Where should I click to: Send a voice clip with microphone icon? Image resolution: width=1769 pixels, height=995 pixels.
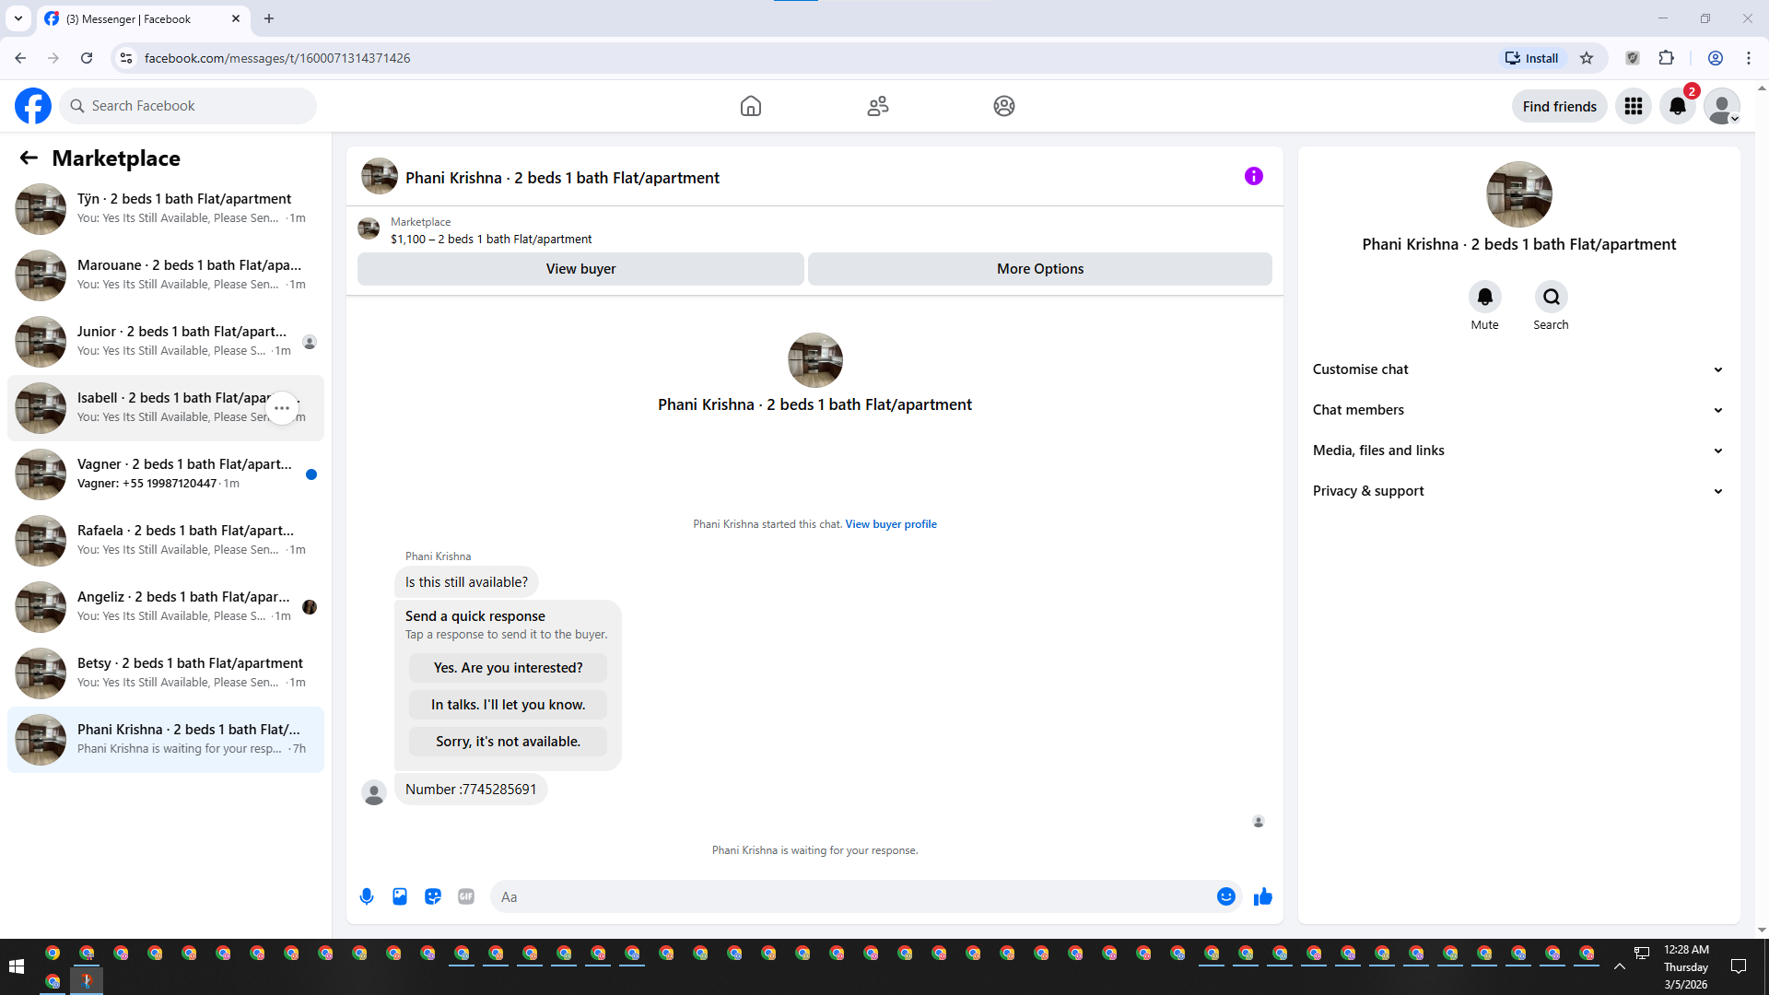367,896
